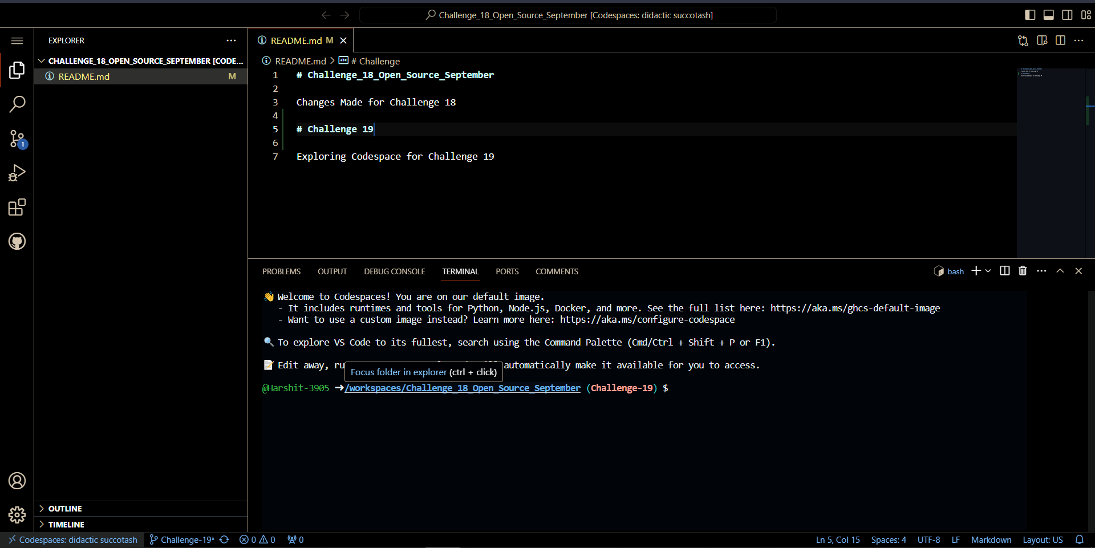Maximize the panel with the chevron

click(x=1060, y=271)
